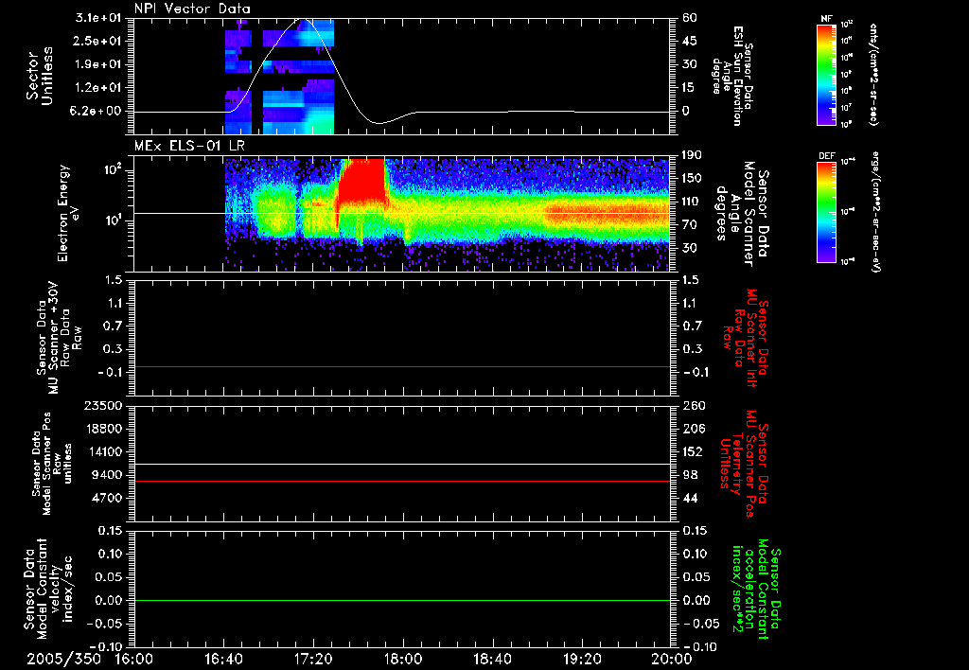Click the red 'MU Scanner Pos Telemetry' title
The height and width of the screenshot is (670, 969).
(x=744, y=464)
